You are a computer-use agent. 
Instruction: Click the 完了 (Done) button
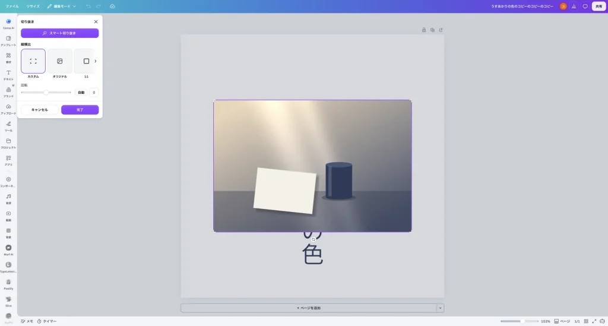[x=80, y=110]
